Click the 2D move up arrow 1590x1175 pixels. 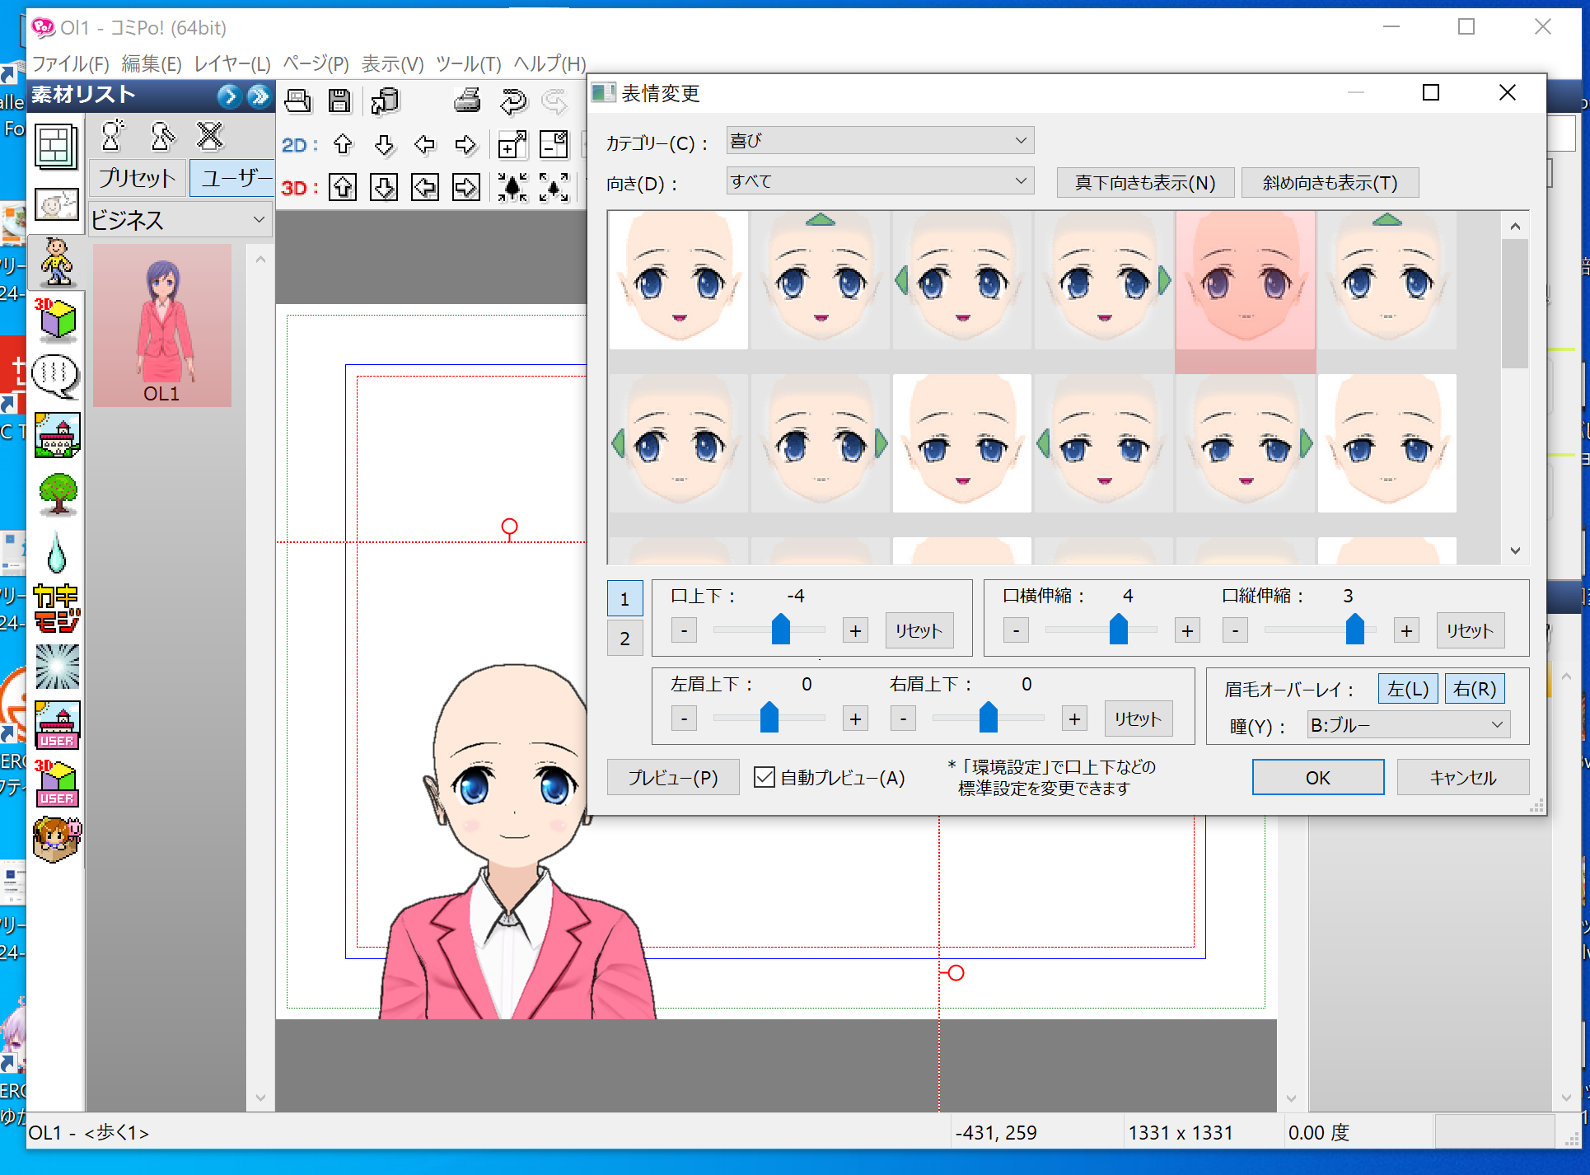[x=343, y=145]
